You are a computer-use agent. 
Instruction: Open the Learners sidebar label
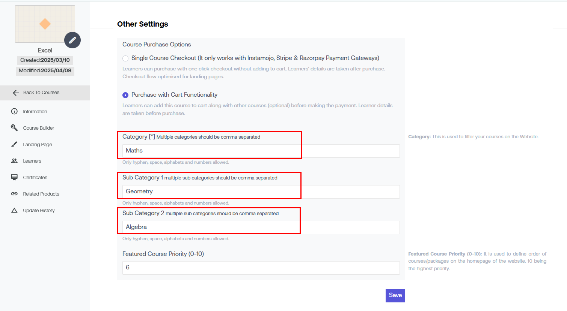pos(32,161)
